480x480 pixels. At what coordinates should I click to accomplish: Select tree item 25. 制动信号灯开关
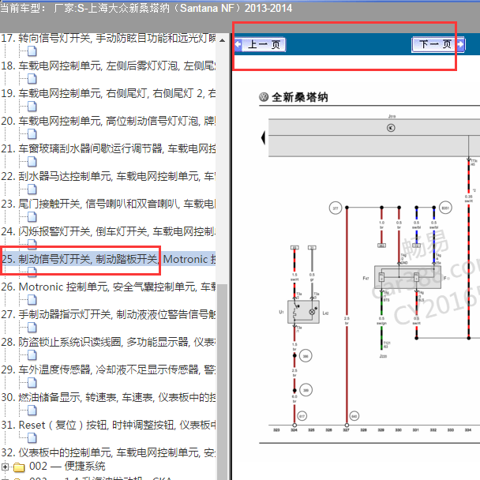tap(108, 259)
